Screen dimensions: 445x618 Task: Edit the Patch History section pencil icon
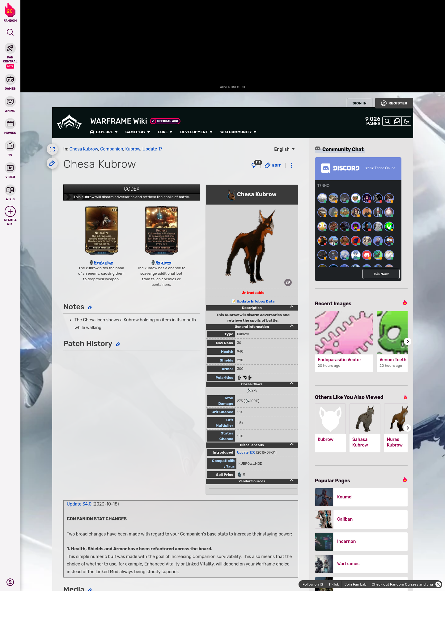point(118,344)
